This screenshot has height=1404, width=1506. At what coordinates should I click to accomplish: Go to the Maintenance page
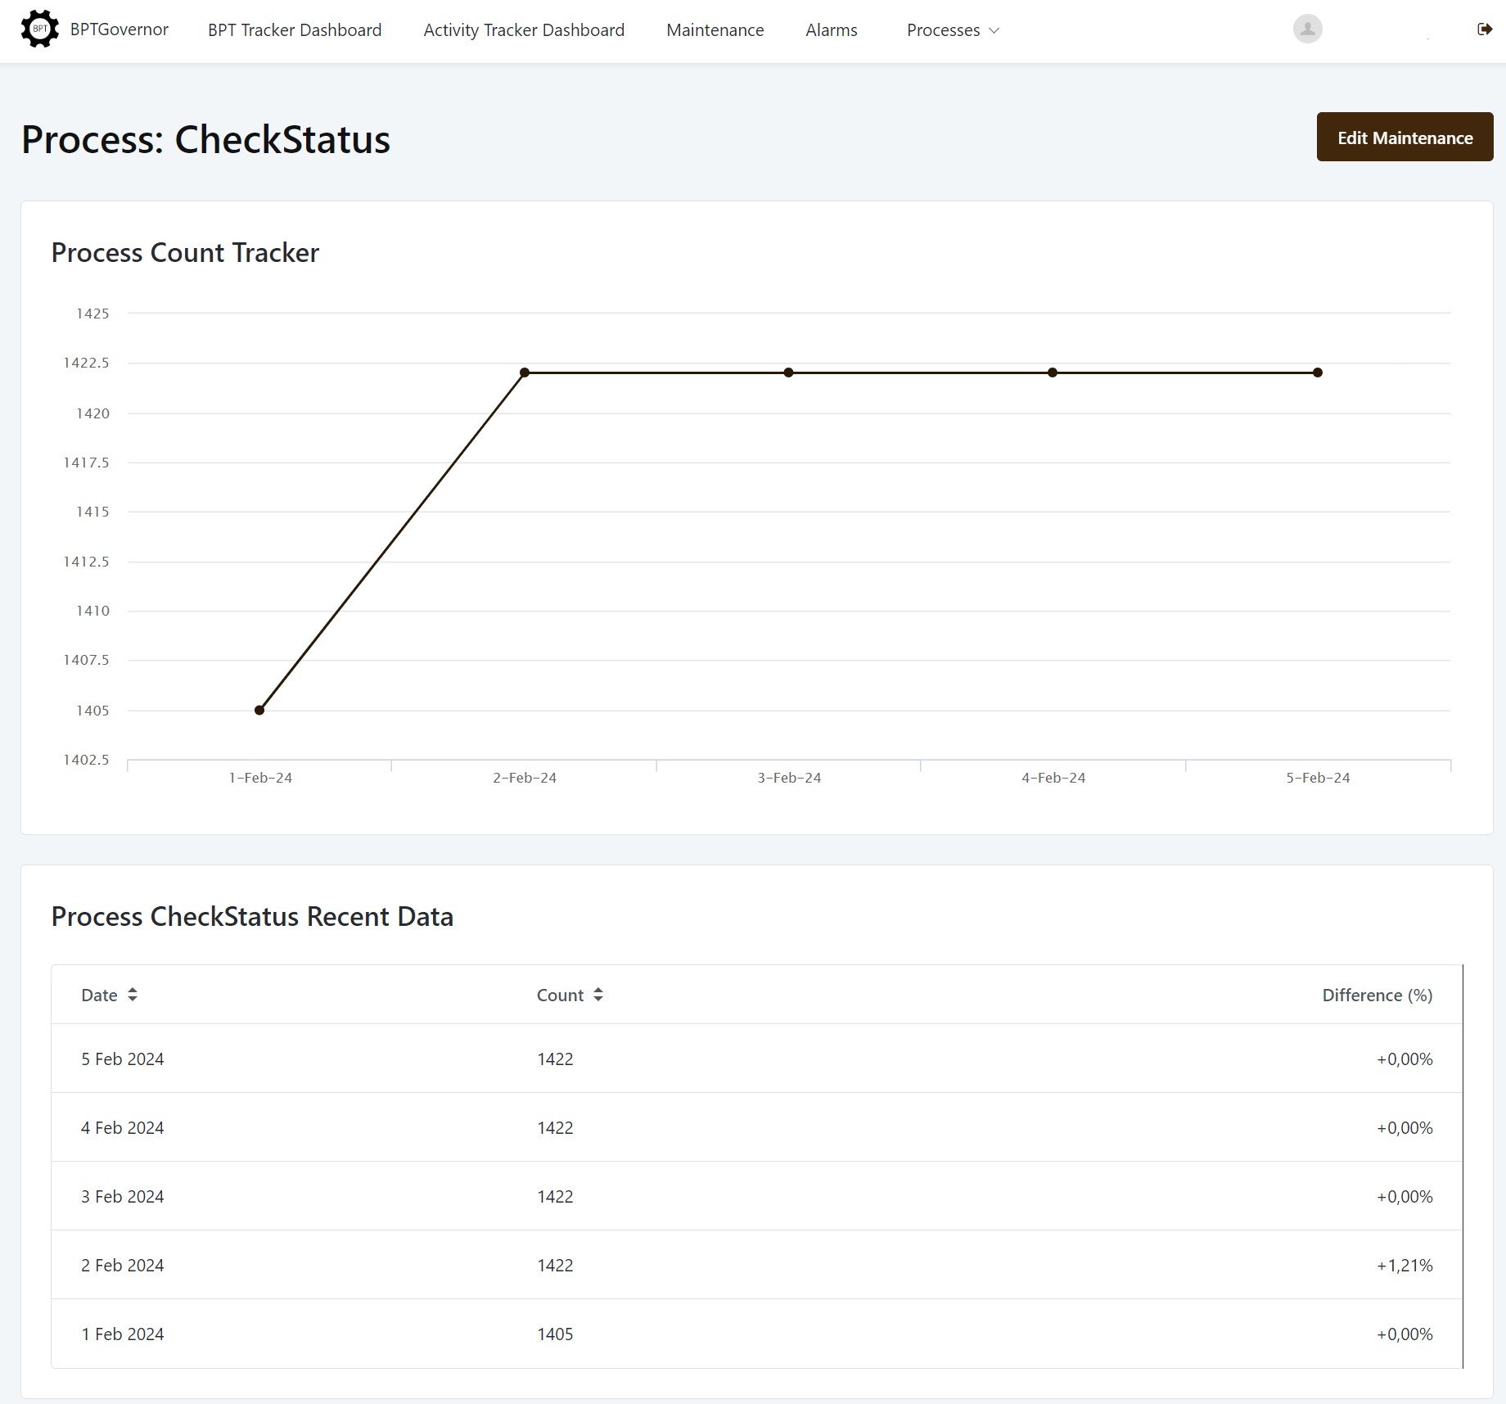[715, 30]
